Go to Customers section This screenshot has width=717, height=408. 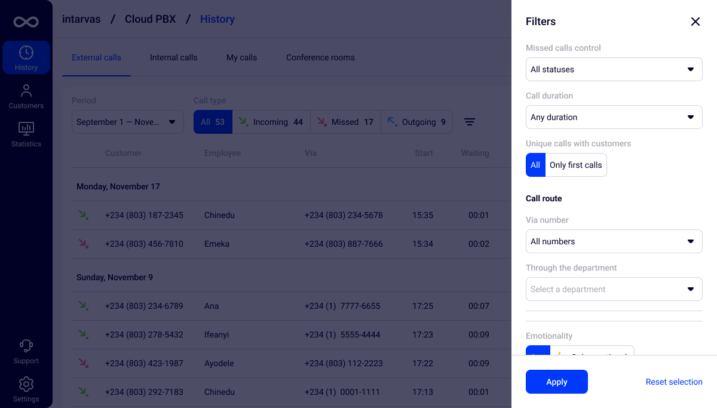pos(26,96)
